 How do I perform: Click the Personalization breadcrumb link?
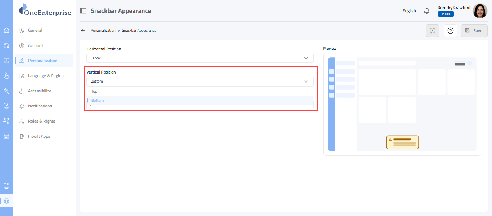point(103,31)
